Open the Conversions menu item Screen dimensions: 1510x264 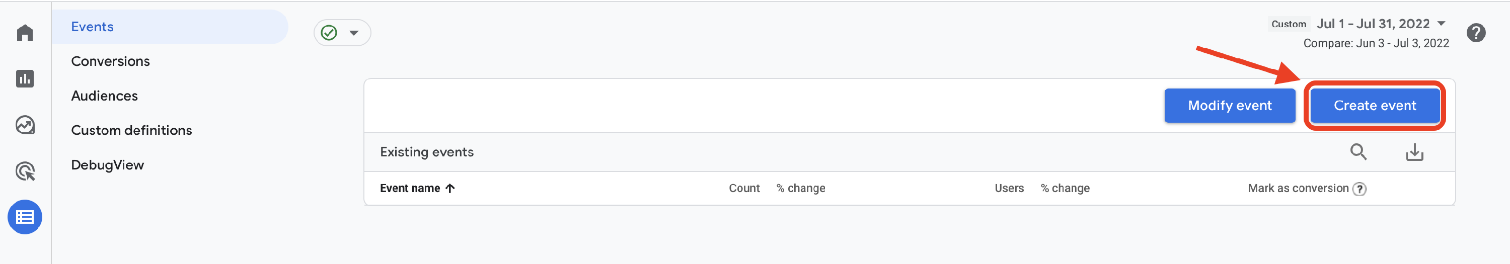click(110, 61)
